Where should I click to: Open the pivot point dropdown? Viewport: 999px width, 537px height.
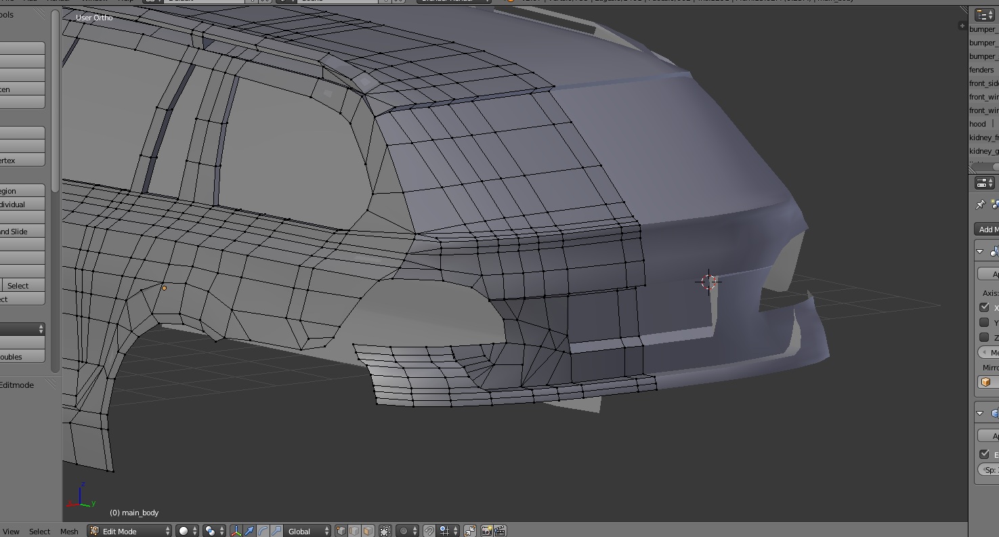tap(215, 531)
